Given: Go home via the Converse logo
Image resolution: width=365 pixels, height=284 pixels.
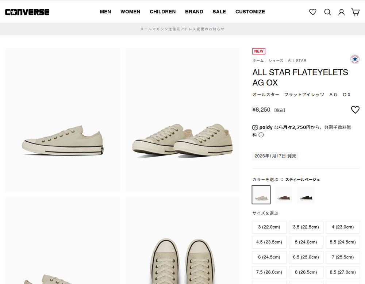Looking at the screenshot, I should pyautogui.click(x=27, y=12).
